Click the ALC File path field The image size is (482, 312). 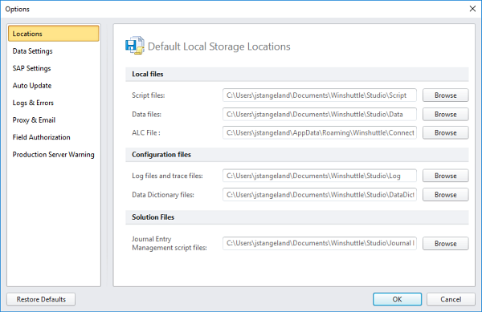tap(320, 132)
